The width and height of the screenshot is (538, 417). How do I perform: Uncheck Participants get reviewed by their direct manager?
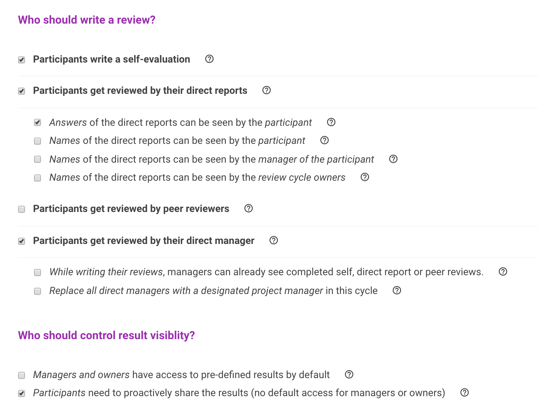pos(22,241)
